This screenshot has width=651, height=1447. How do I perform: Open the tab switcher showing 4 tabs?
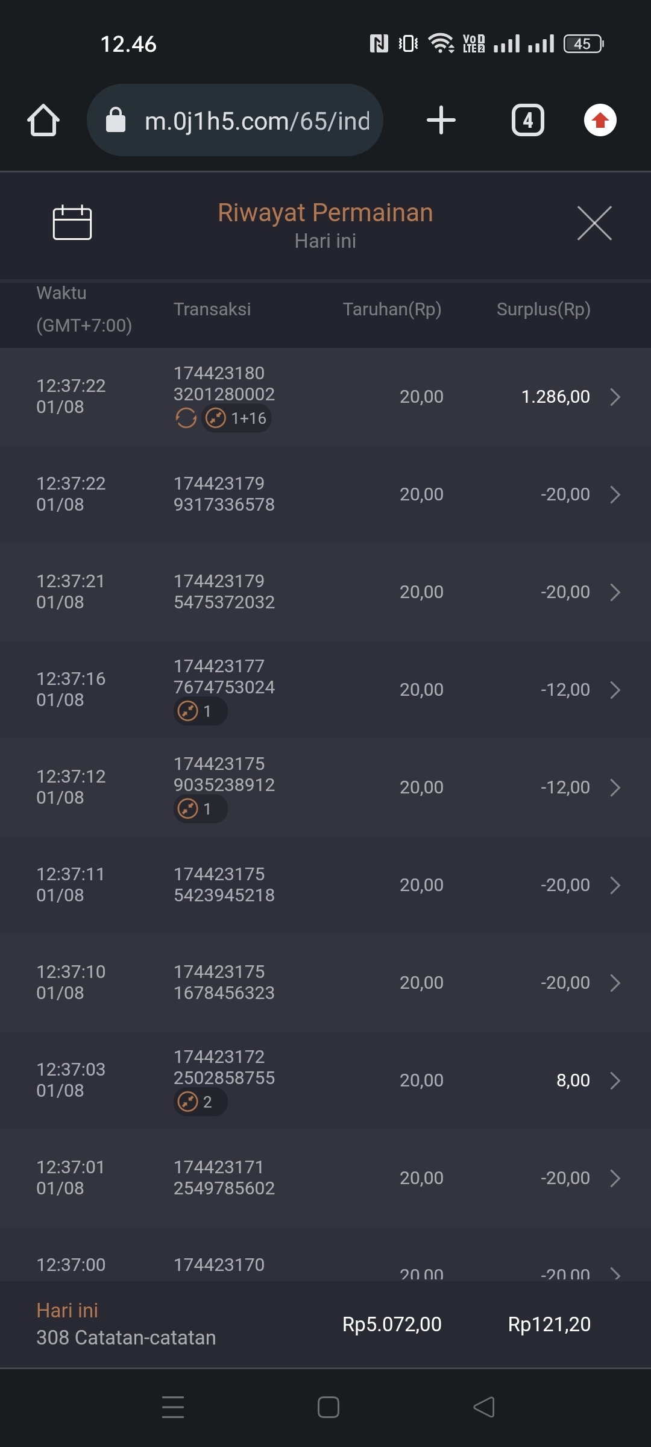tap(527, 120)
